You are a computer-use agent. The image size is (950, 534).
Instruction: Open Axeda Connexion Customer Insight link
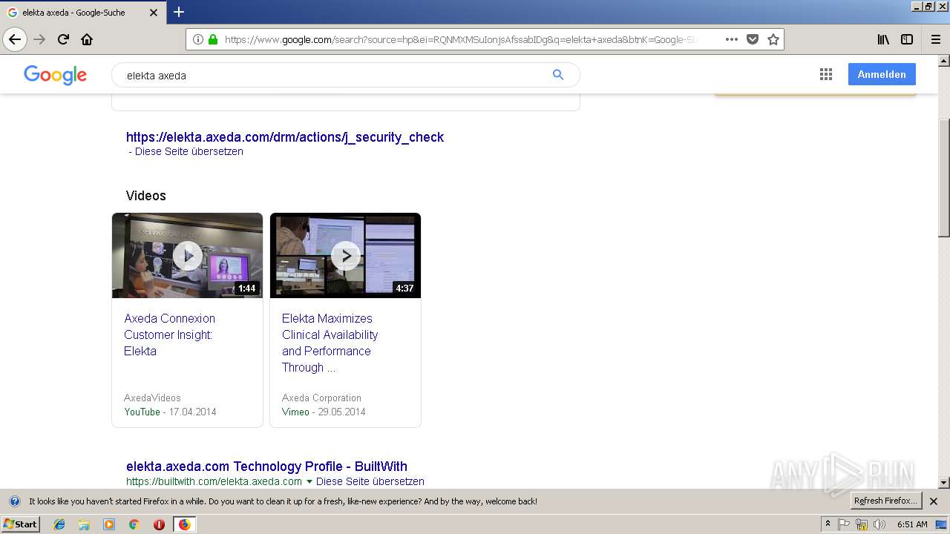(169, 334)
